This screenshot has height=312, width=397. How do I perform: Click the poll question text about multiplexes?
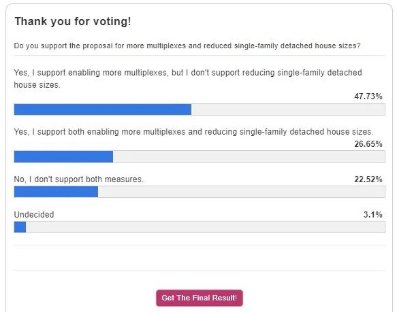click(x=187, y=46)
